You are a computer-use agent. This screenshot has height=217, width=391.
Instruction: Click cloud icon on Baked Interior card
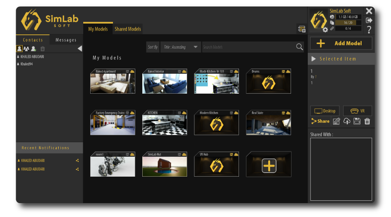pyautogui.click(x=184, y=71)
